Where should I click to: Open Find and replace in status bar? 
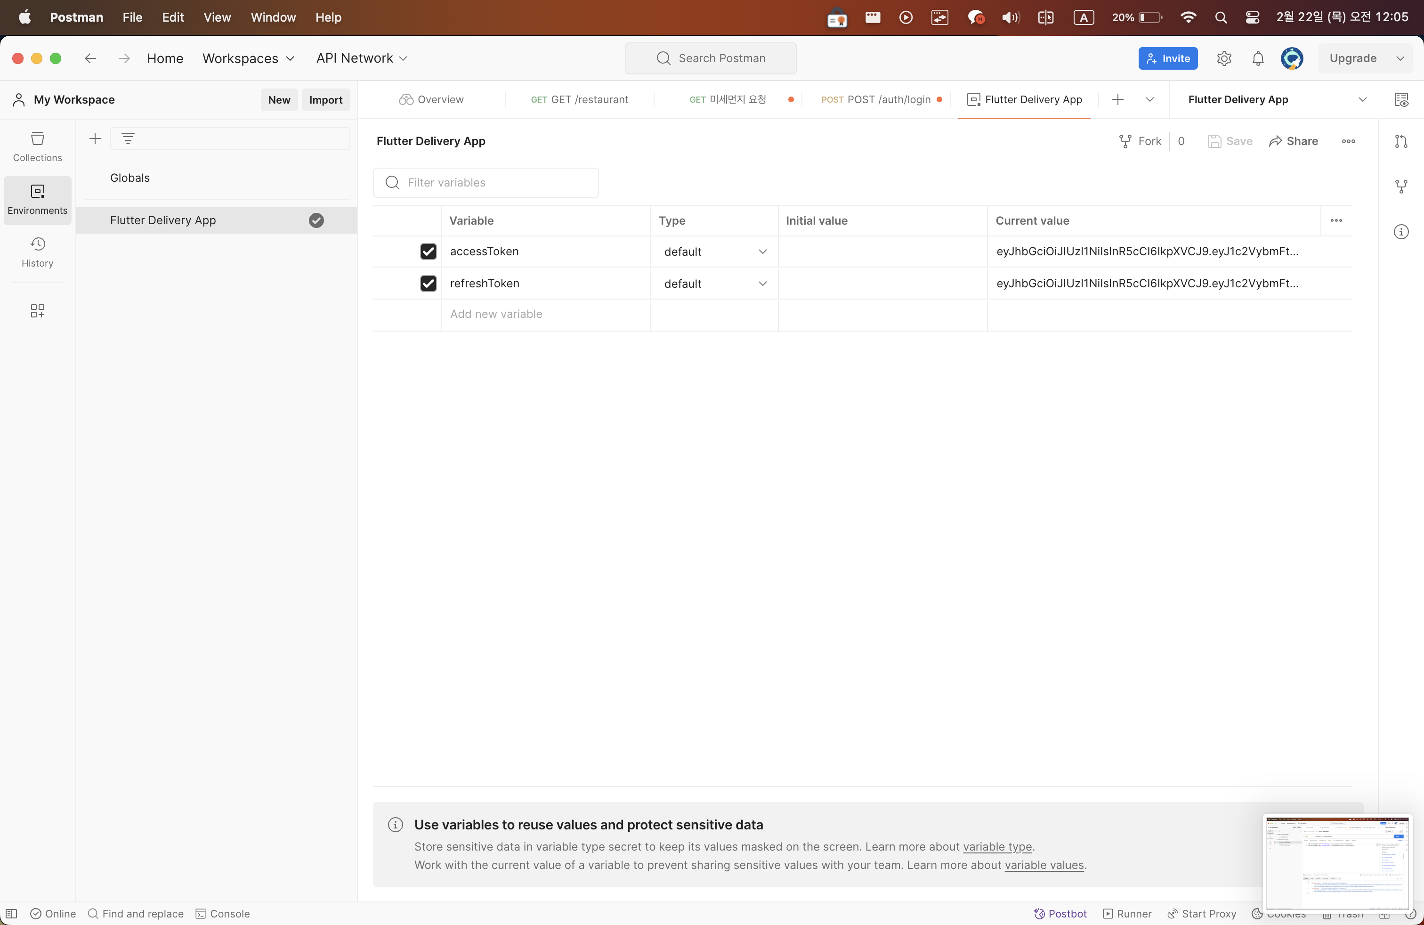136,913
